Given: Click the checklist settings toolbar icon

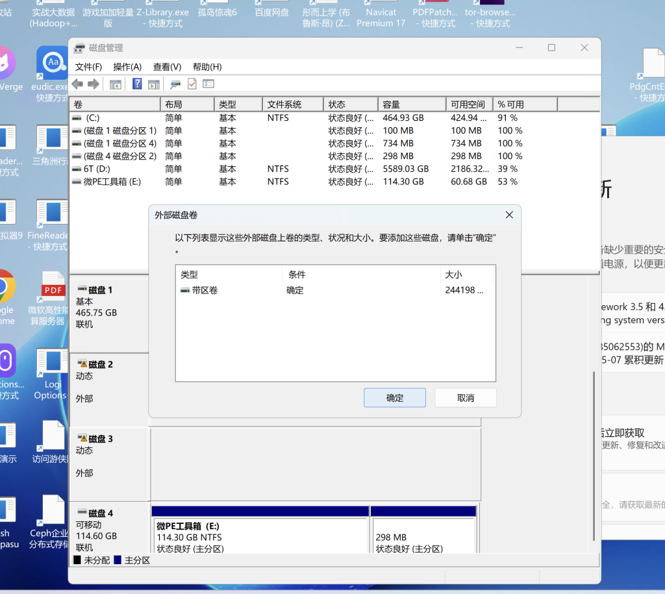Looking at the screenshot, I should click(208, 84).
